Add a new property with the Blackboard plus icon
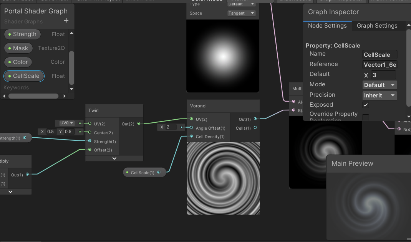The width and height of the screenshot is (411, 242). click(66, 20)
